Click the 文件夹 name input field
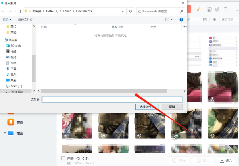The height and width of the screenshot is (166, 239). click(112, 100)
